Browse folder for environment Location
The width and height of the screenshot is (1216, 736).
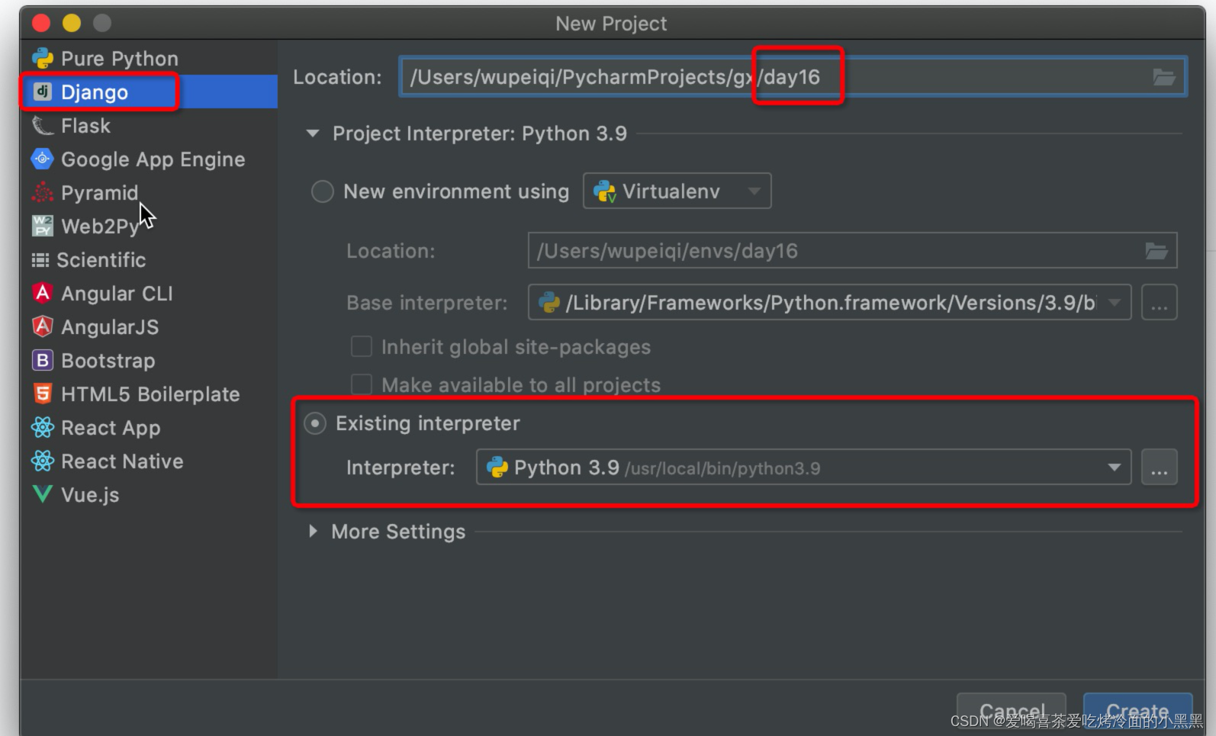click(x=1156, y=251)
